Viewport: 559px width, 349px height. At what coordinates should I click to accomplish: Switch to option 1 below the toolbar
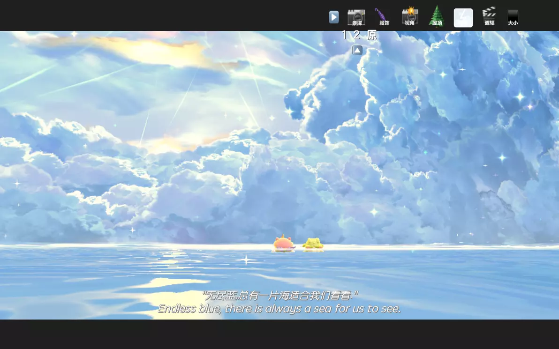point(345,35)
